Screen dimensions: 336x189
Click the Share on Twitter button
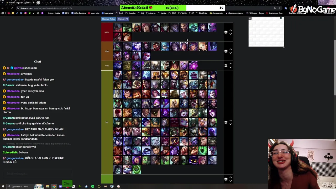108,19
